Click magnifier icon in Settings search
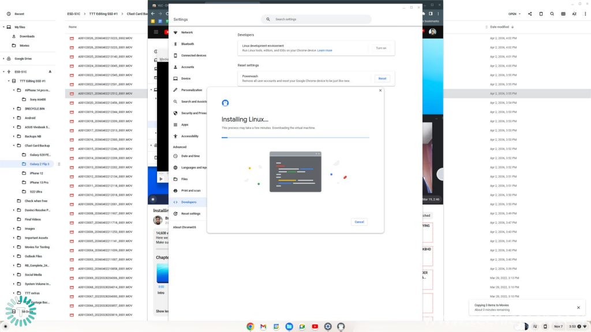Viewport: 591px width, 332px height. coord(268,19)
